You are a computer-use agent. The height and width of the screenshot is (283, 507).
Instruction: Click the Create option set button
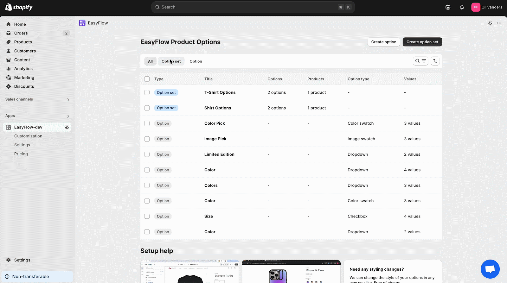point(422,42)
